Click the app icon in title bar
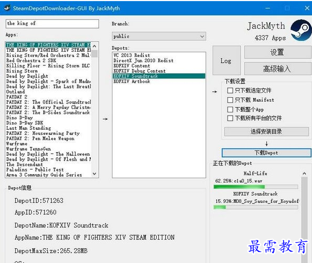 coord(7,8)
